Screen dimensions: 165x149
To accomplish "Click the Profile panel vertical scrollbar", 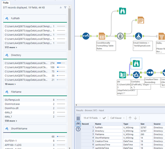I will 70,29.
